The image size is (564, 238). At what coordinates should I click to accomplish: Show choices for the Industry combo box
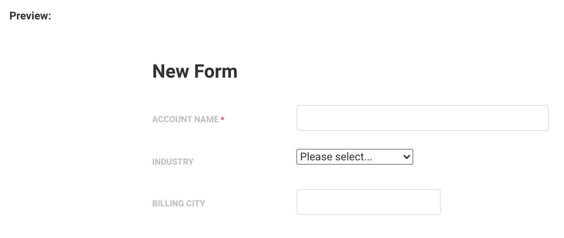click(x=354, y=157)
